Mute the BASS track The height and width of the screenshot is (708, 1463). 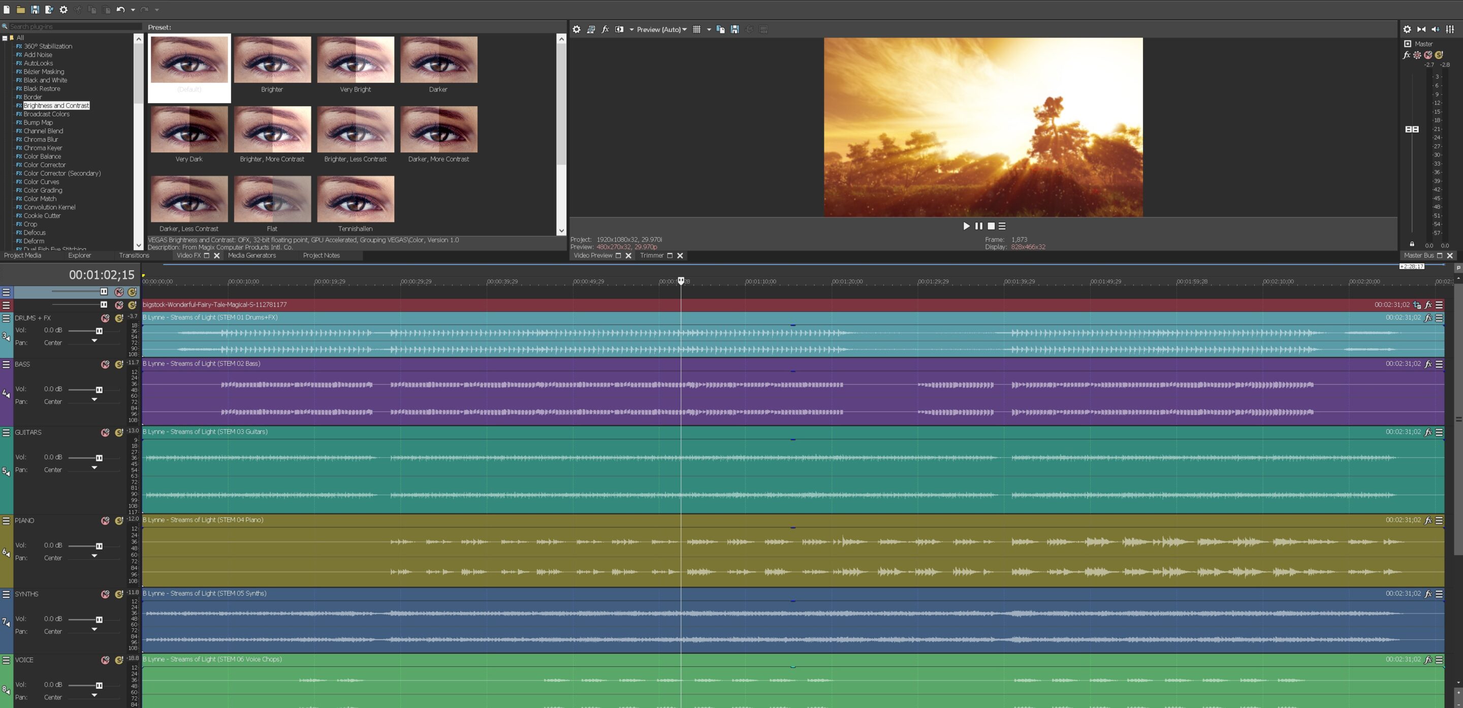tap(105, 364)
